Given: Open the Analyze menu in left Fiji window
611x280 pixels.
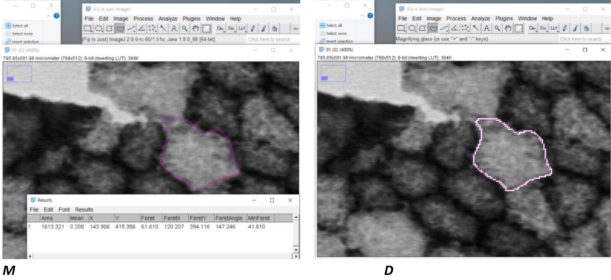Looking at the screenshot, I should pos(168,19).
